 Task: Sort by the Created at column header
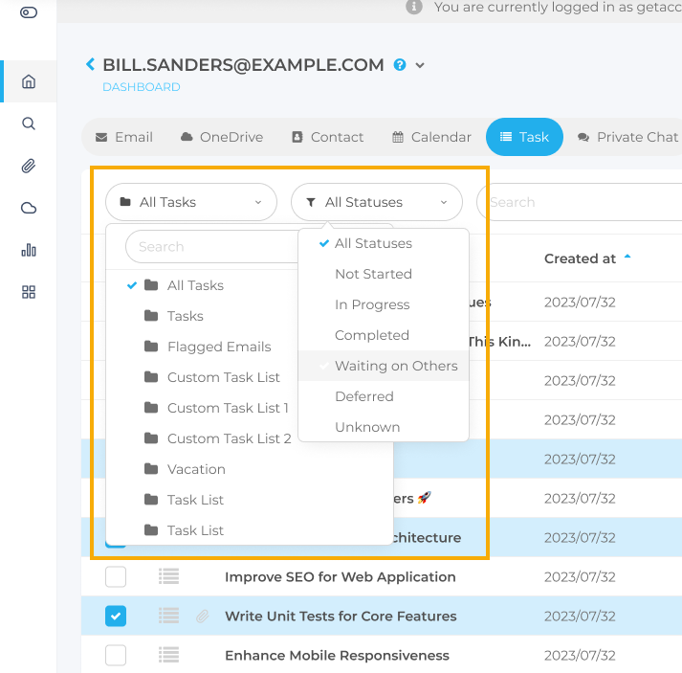581,258
